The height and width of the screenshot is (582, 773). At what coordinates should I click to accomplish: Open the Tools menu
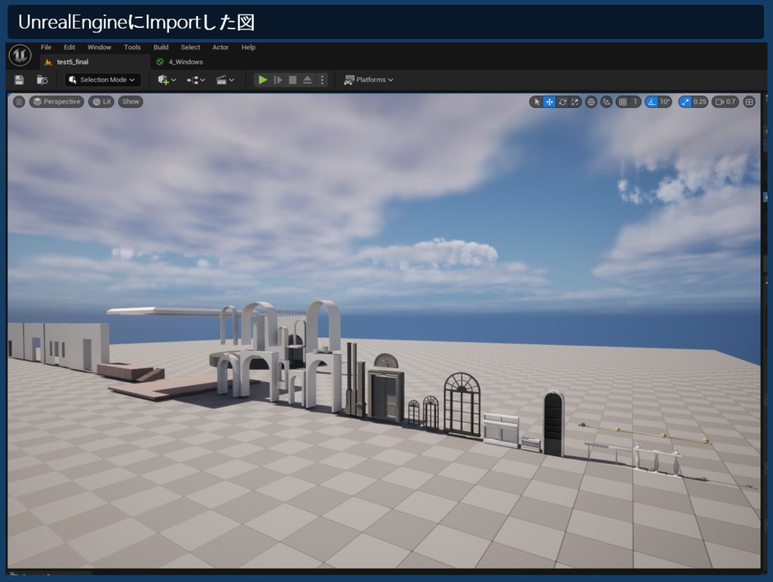[x=132, y=48]
